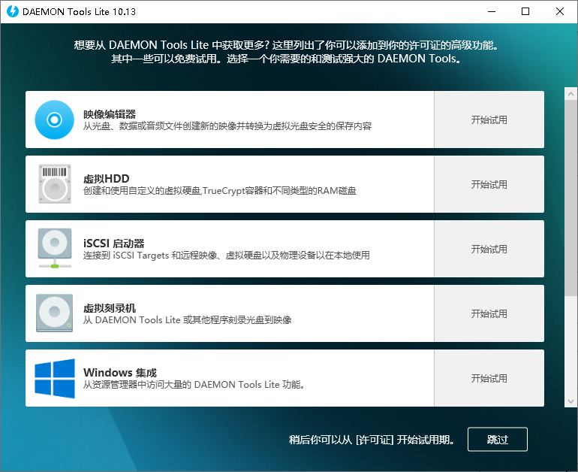Click description 从资源管理器中访问大量的 functions
The image size is (578, 472).
coord(194,385)
